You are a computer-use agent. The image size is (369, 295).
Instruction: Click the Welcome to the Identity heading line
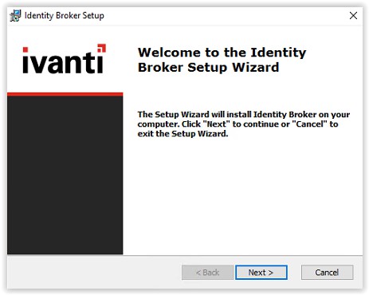pyautogui.click(x=222, y=52)
